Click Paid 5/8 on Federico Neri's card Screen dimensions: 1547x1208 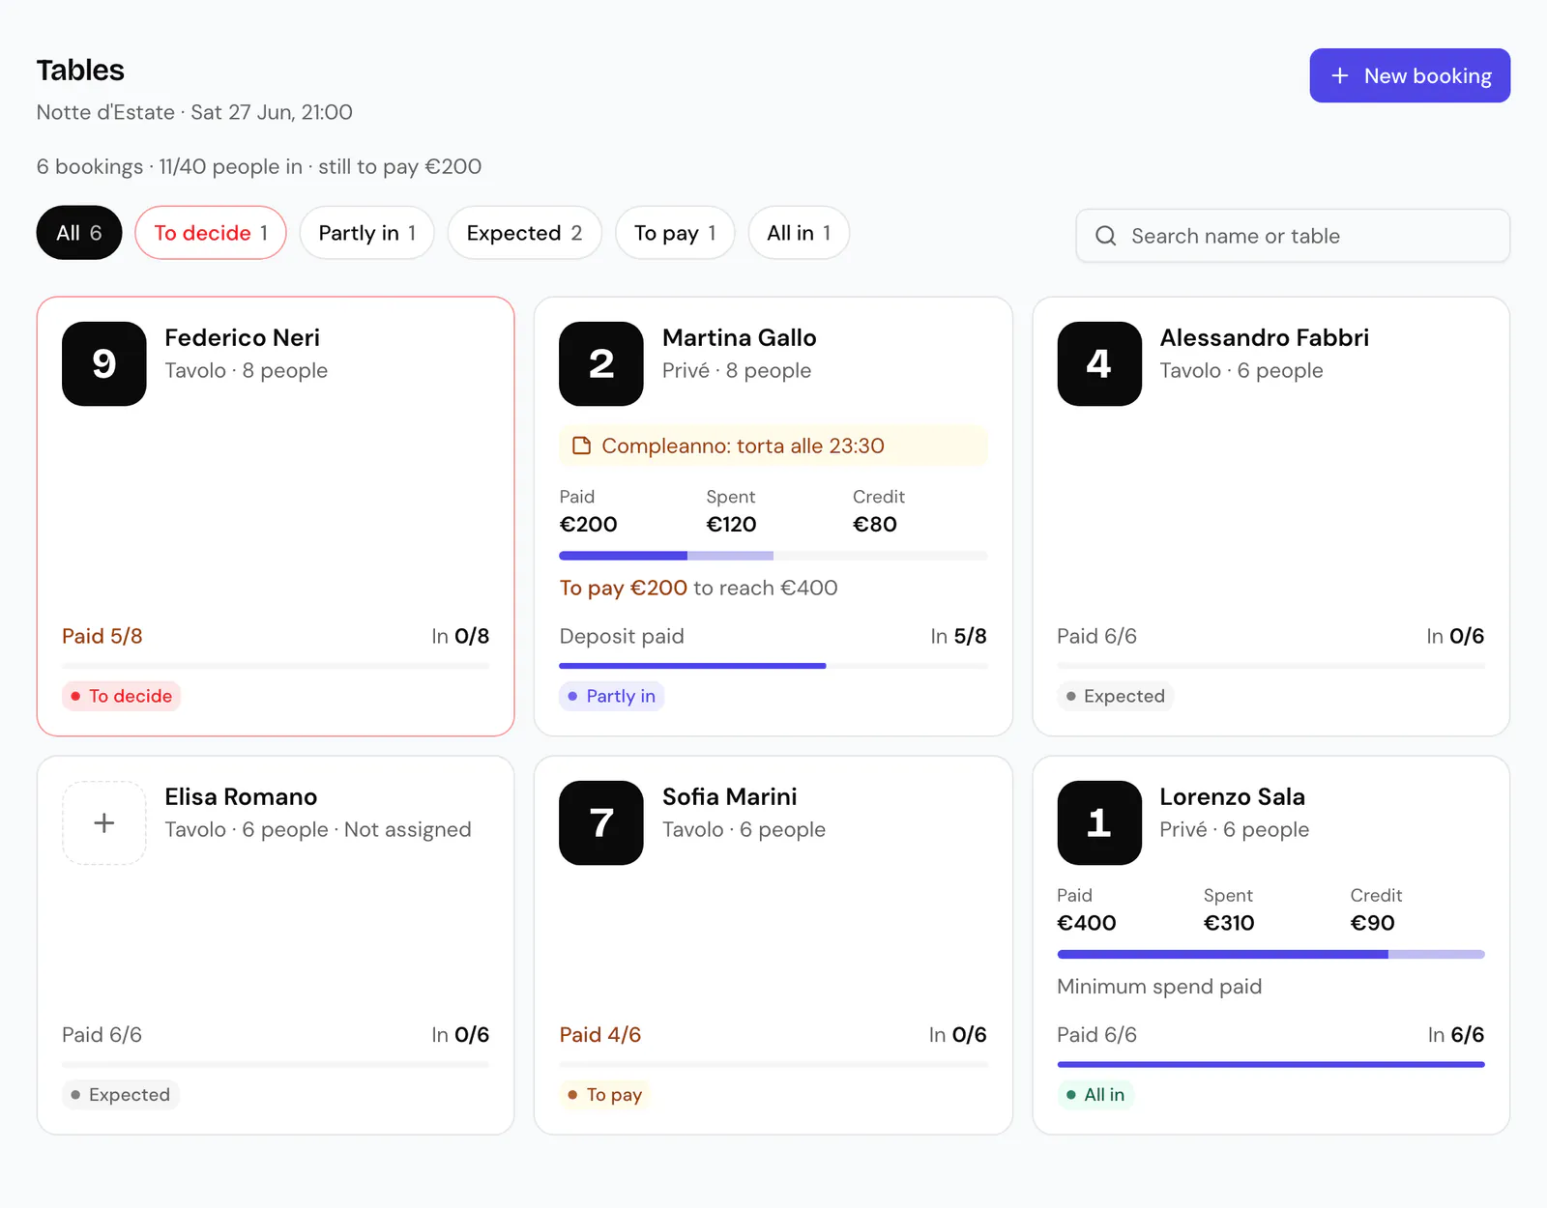click(102, 636)
